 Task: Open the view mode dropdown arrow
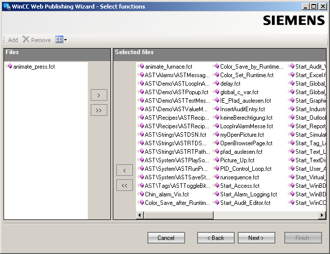[65, 40]
